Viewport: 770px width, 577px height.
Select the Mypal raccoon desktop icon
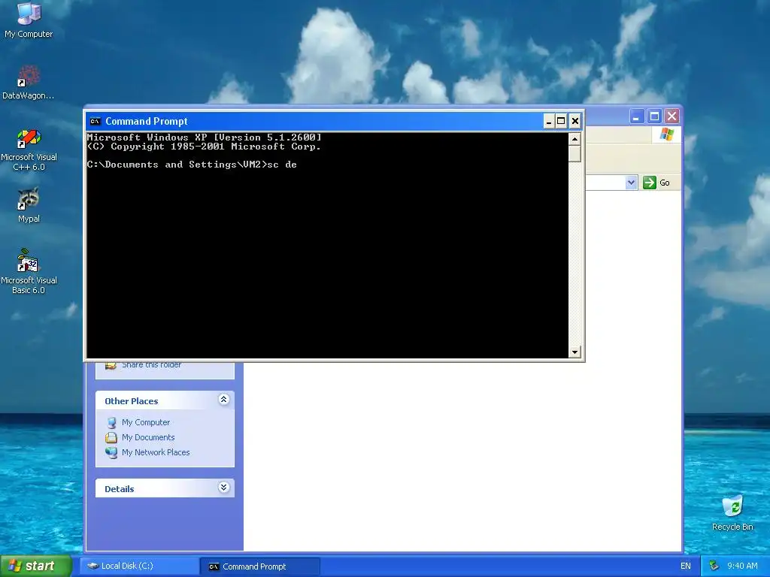(x=29, y=205)
